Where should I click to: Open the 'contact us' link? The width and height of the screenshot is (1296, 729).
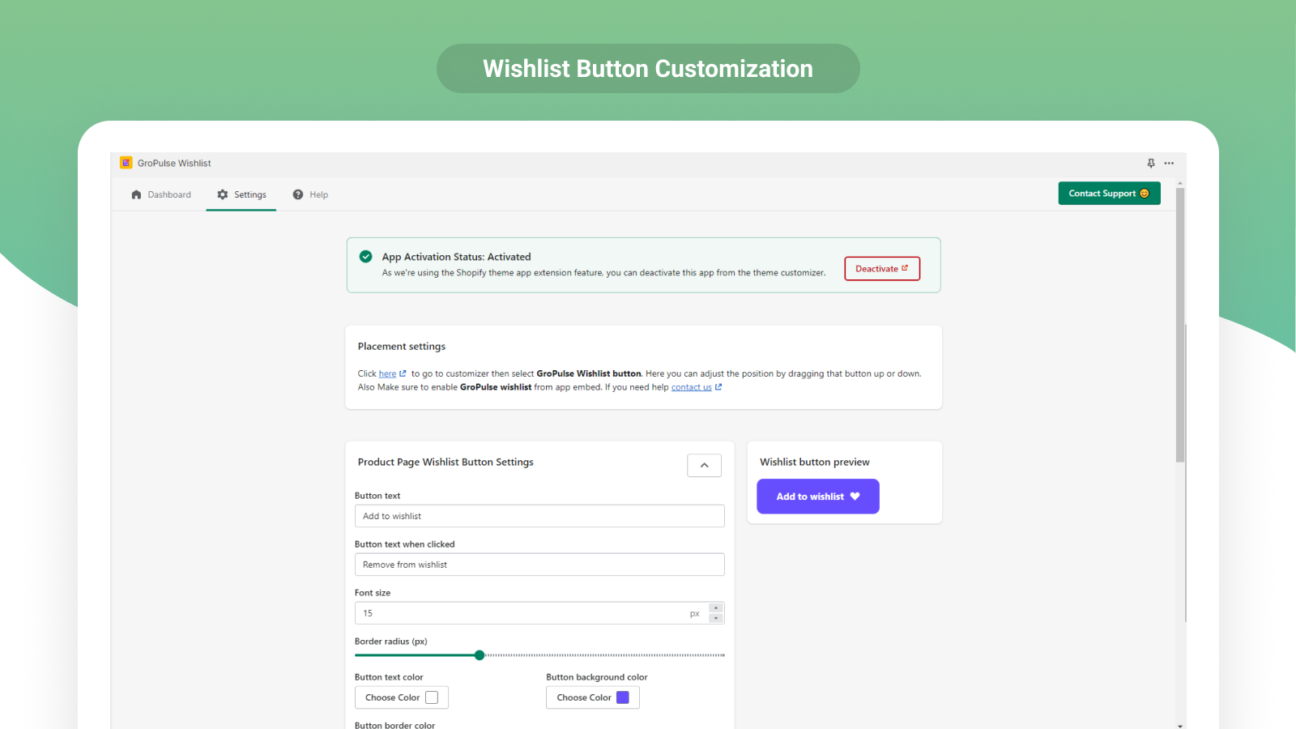691,387
